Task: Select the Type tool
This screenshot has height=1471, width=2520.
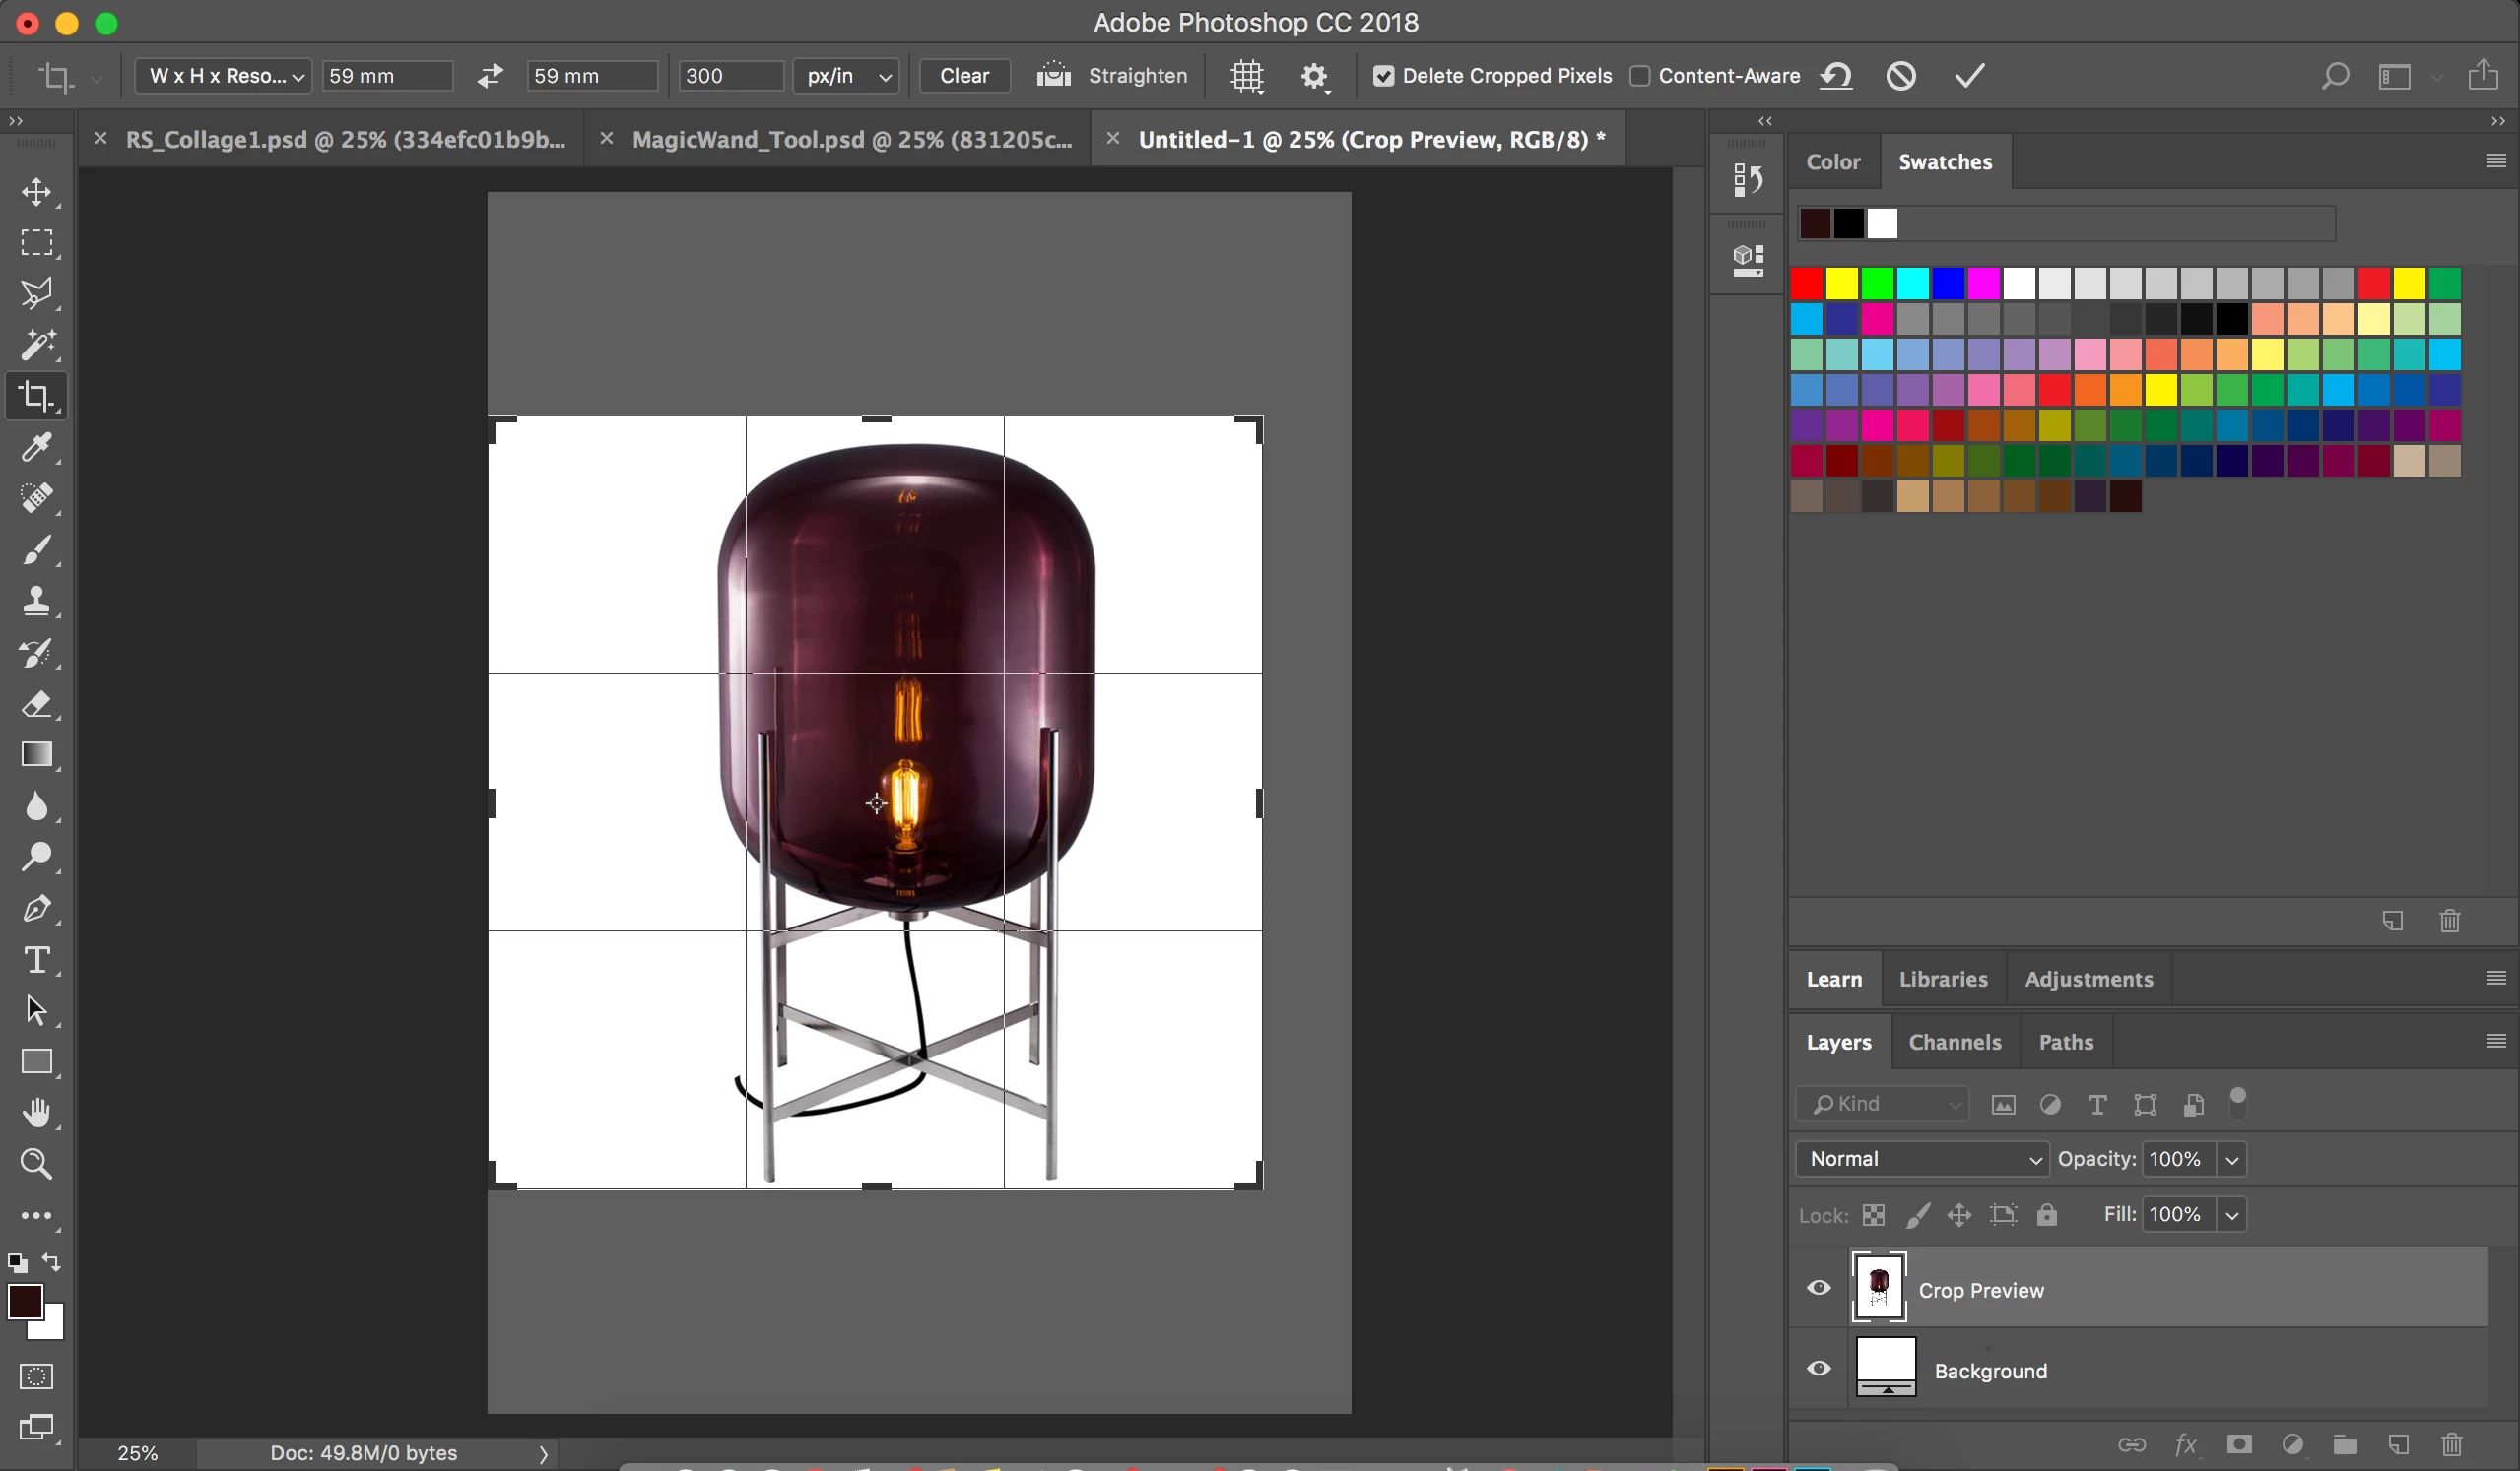Action: click(x=37, y=960)
